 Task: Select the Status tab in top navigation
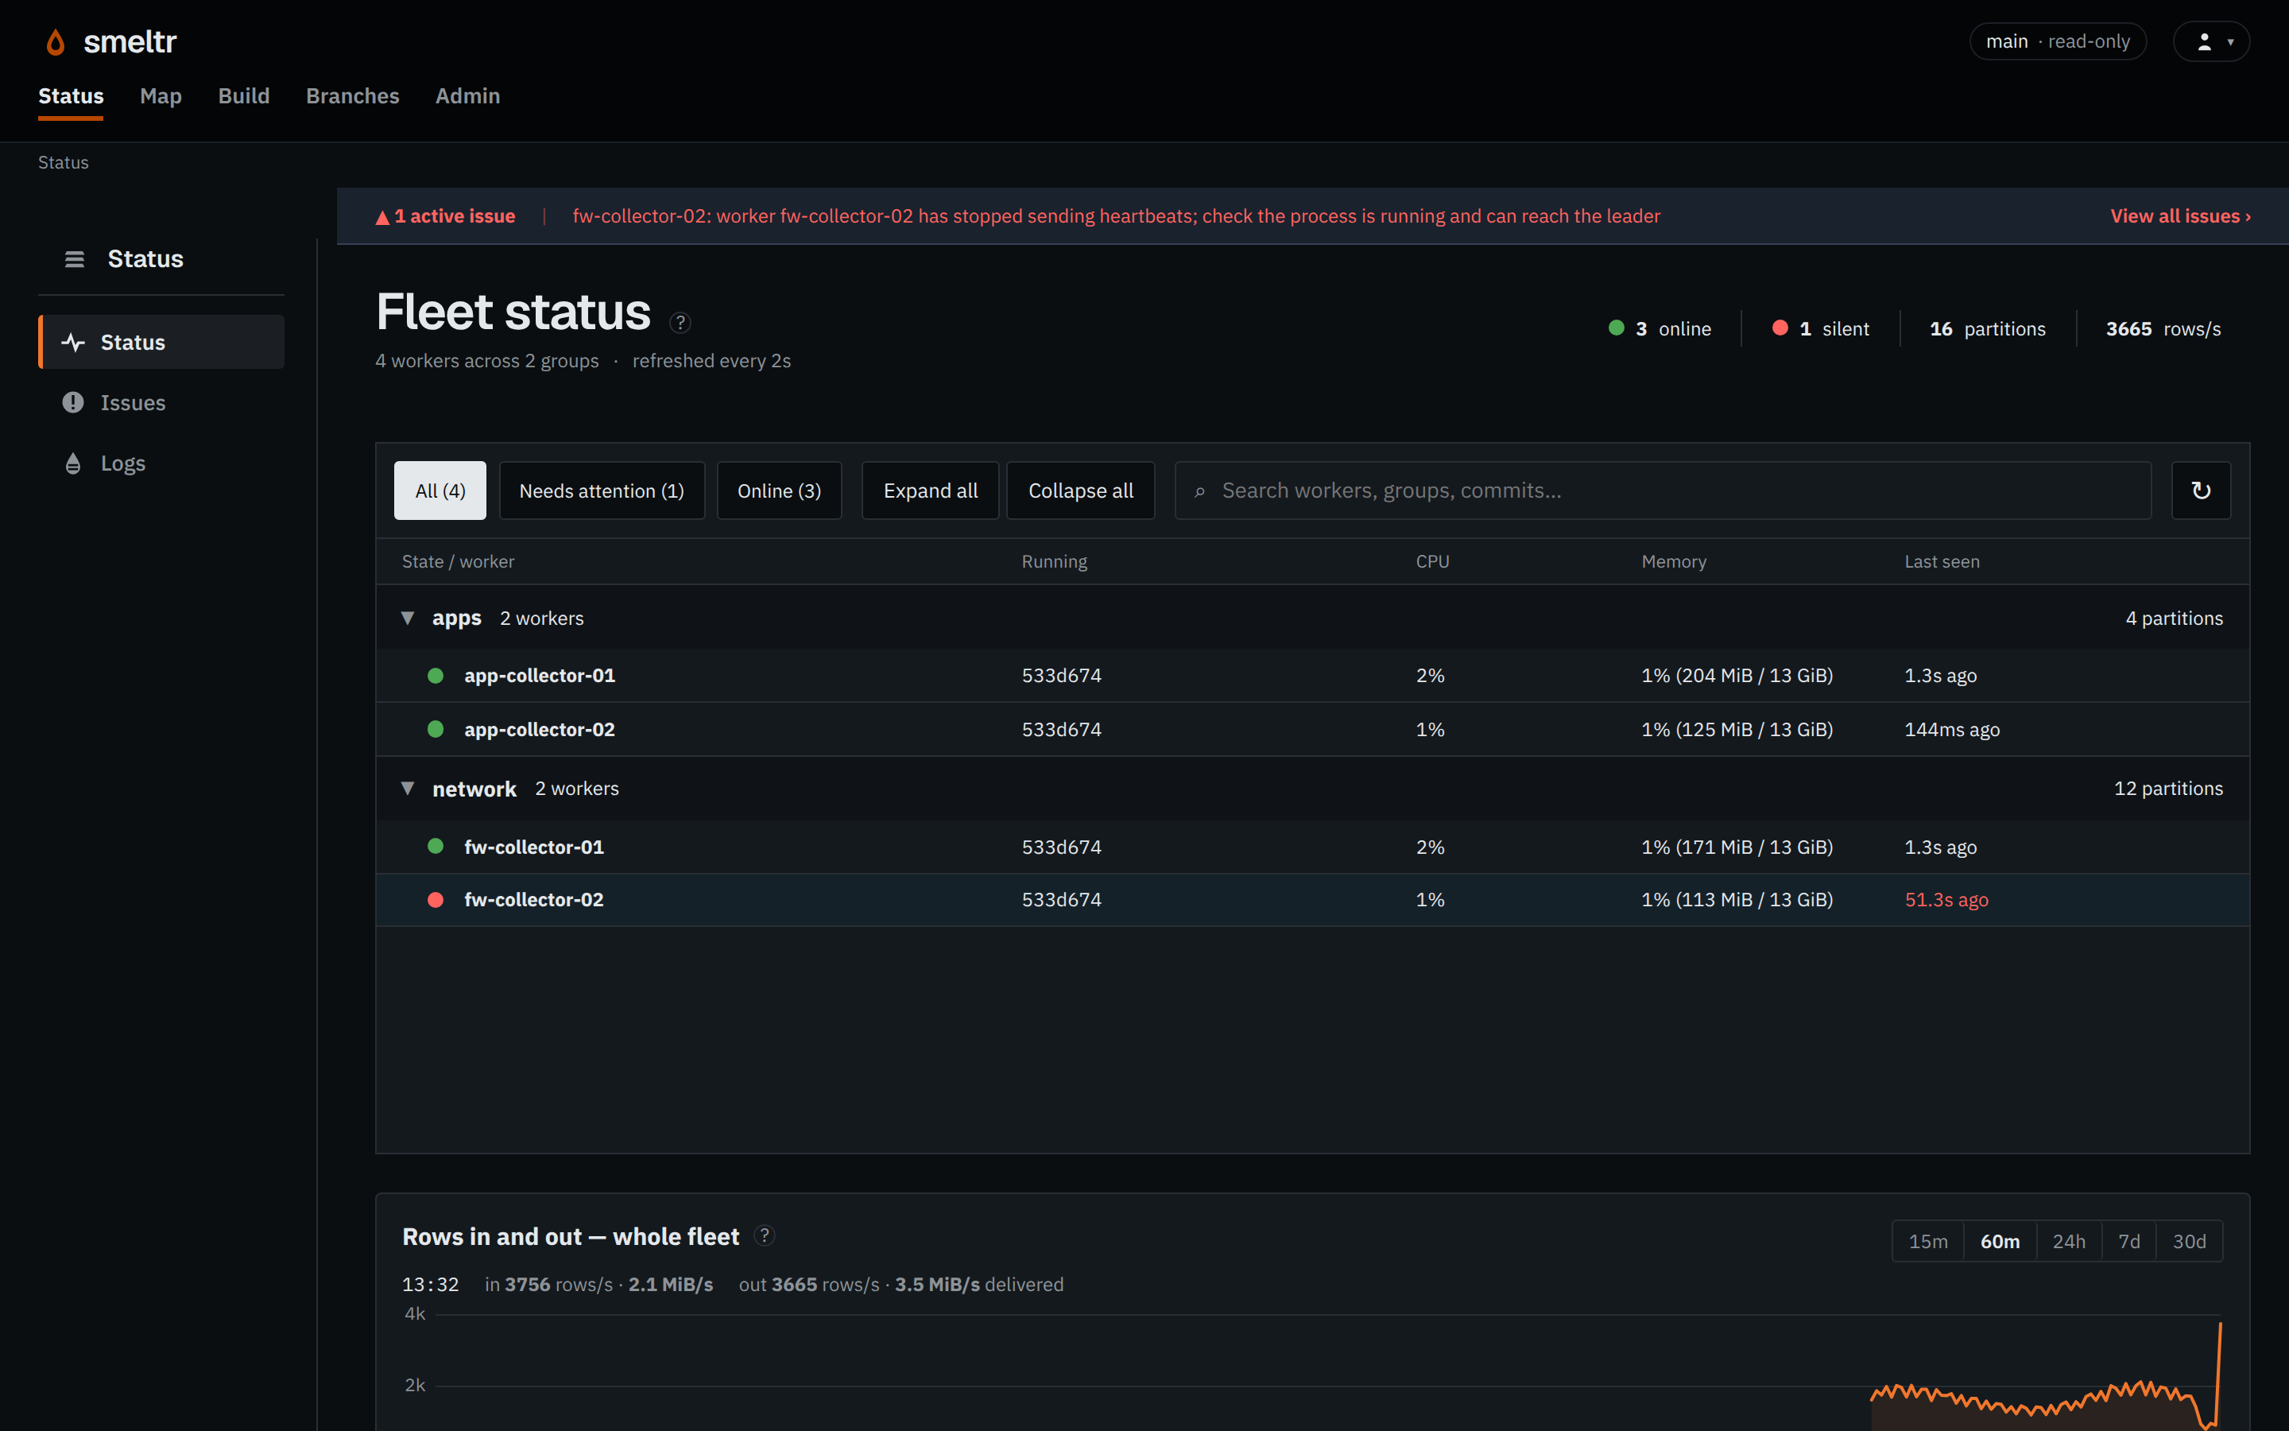click(71, 95)
